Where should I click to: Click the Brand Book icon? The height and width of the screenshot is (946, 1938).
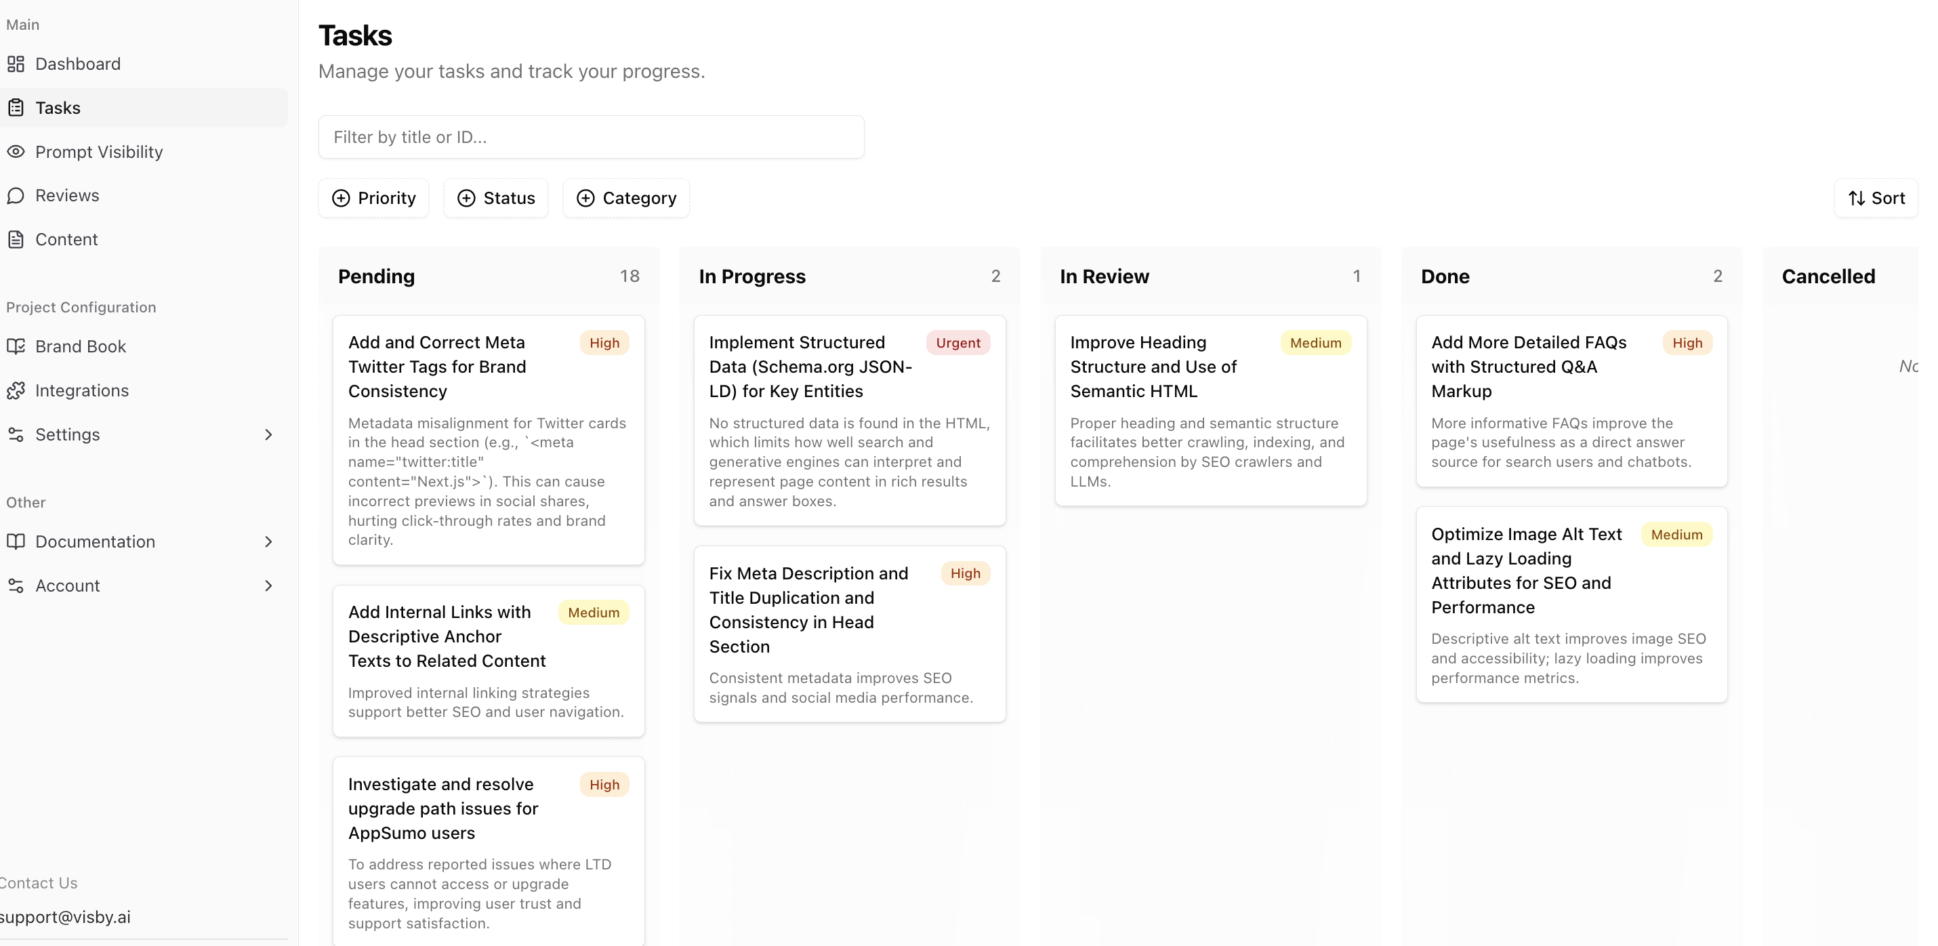pos(16,346)
